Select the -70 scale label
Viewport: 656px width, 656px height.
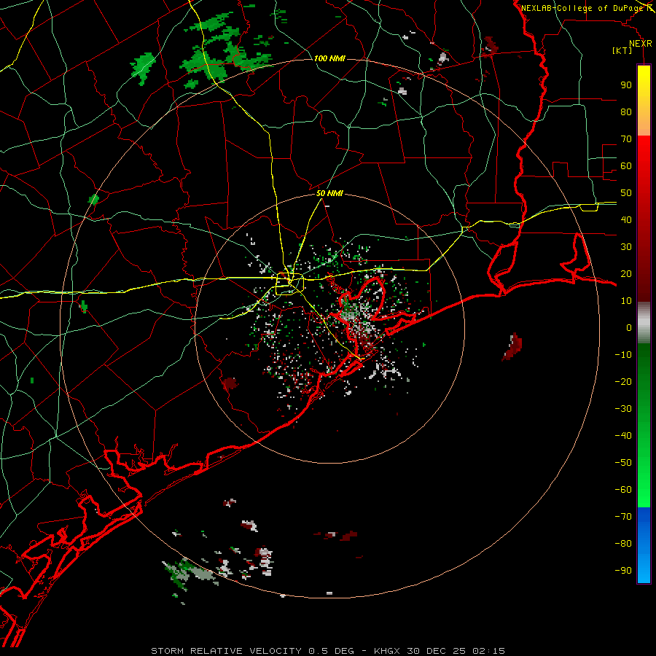coord(623,517)
